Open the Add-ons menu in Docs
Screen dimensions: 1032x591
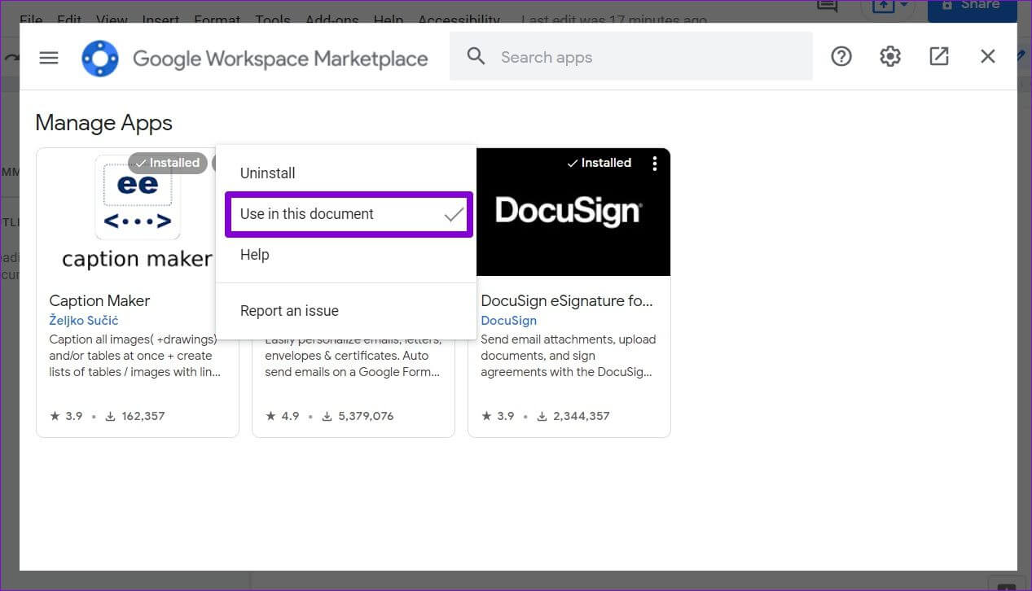click(332, 19)
